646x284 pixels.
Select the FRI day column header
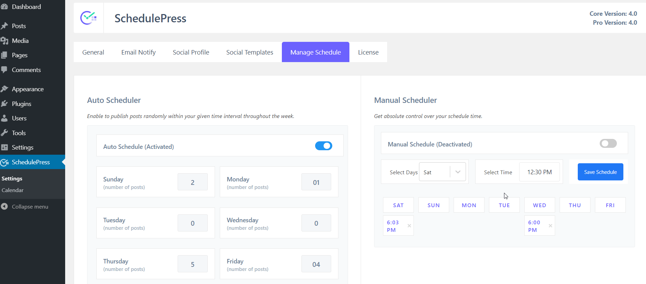[x=610, y=205]
